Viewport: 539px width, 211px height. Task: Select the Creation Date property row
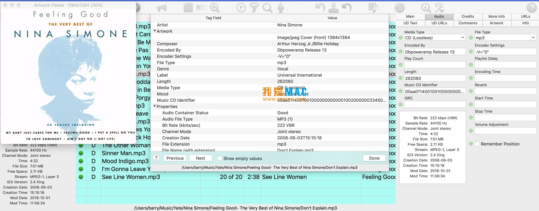(269, 138)
